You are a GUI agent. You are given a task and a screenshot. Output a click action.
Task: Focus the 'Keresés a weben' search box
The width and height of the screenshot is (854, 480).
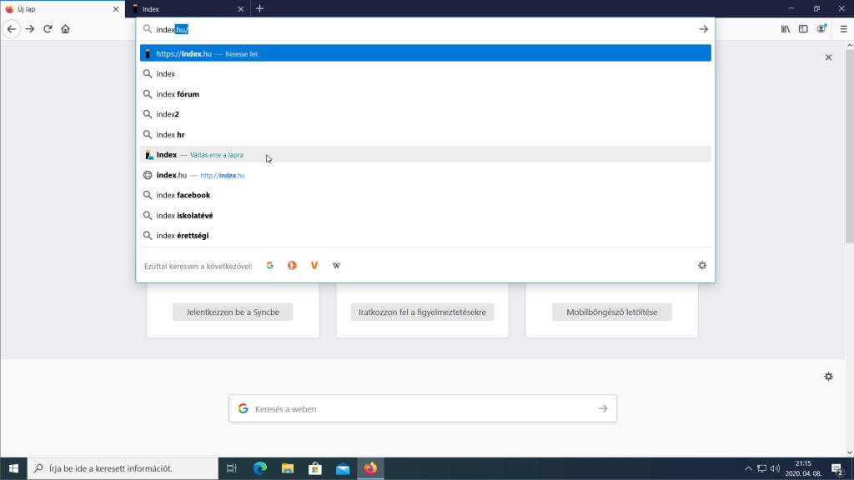point(423,408)
